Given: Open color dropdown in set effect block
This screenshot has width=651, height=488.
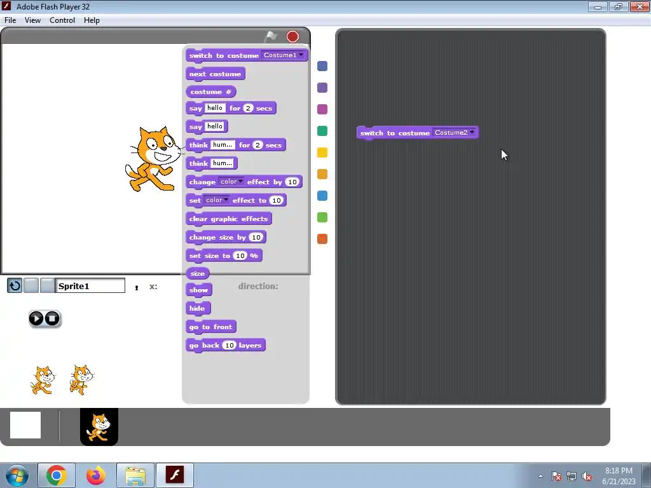Looking at the screenshot, I should (217, 200).
